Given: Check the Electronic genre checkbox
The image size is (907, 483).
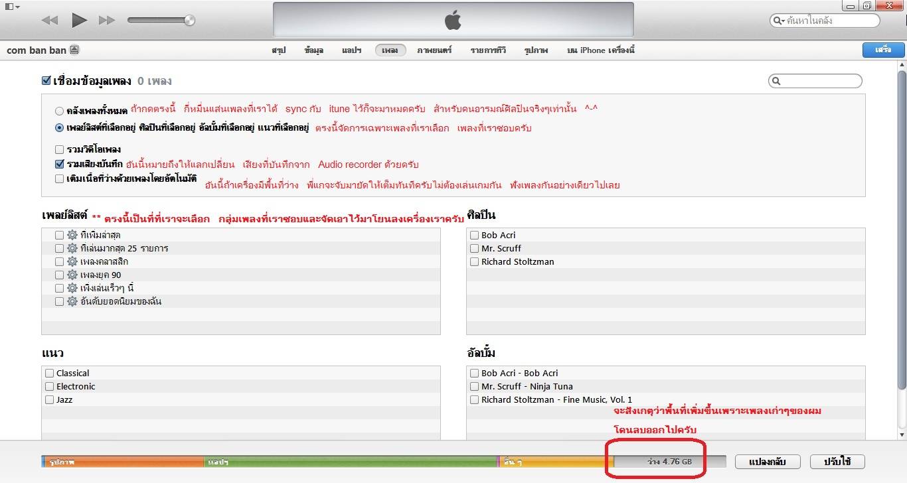Looking at the screenshot, I should click(x=49, y=386).
